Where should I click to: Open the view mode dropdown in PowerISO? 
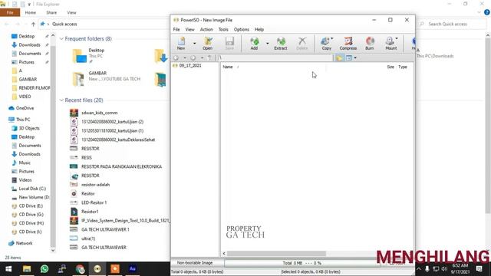355,58
